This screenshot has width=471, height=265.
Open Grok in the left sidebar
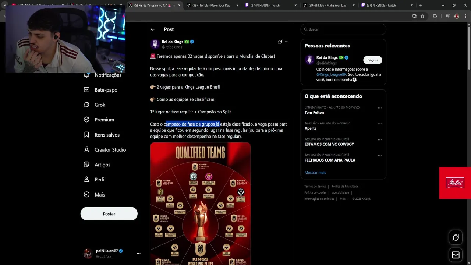click(x=95, y=105)
